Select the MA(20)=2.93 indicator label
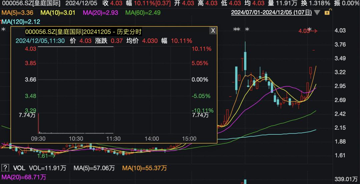This screenshot has width=360, height=184. [100, 13]
